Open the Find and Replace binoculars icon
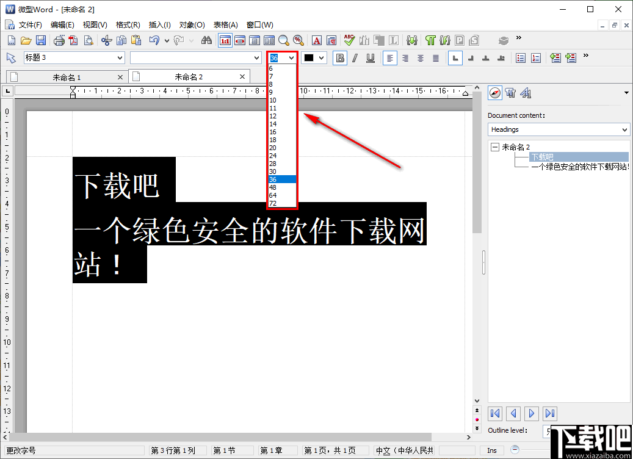Viewport: 633px width, 459px height. (x=206, y=40)
